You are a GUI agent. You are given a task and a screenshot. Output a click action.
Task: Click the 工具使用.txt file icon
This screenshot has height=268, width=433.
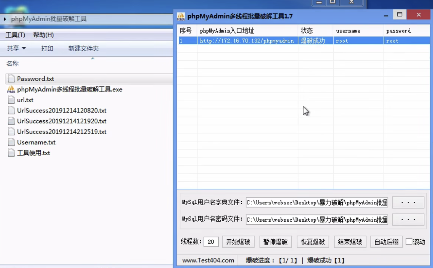coord(11,153)
